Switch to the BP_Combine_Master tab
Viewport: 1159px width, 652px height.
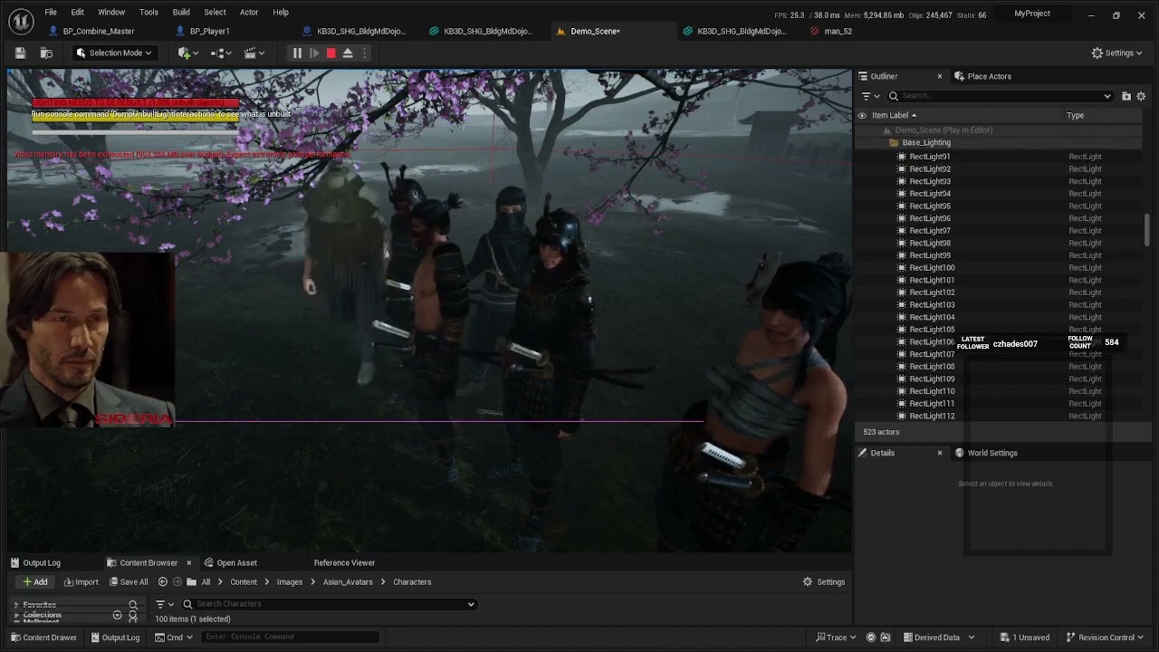pyautogui.click(x=98, y=31)
